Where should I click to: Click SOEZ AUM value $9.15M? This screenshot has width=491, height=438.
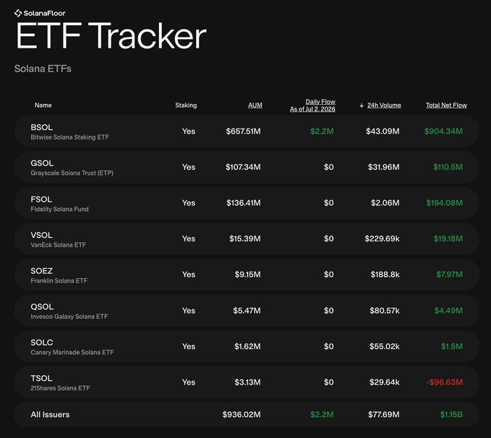click(248, 275)
